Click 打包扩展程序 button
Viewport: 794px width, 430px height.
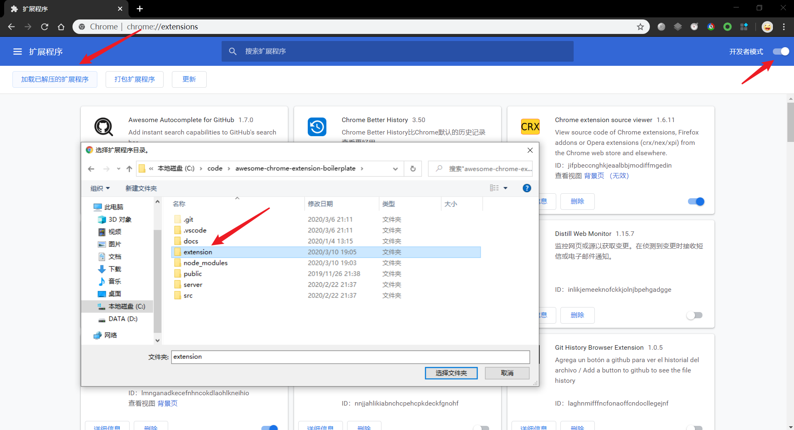point(135,79)
